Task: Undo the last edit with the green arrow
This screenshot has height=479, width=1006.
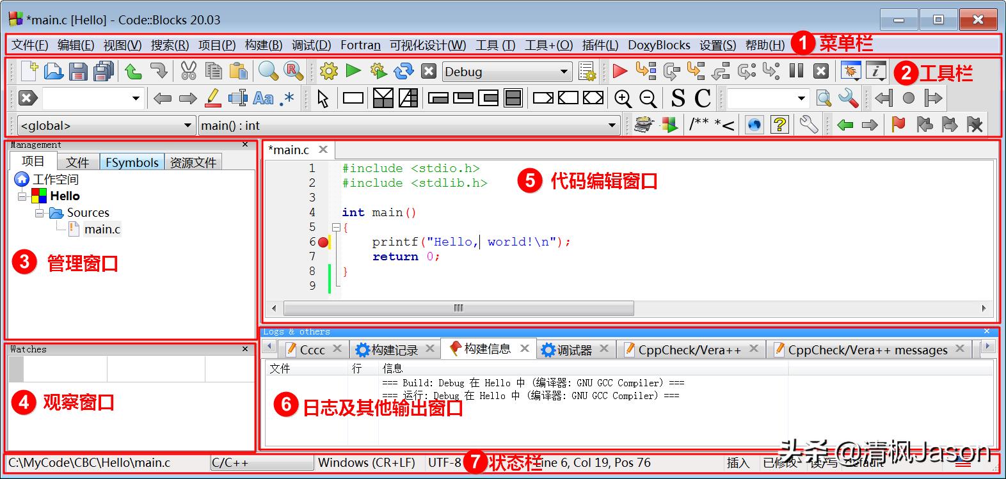Action: click(x=133, y=71)
